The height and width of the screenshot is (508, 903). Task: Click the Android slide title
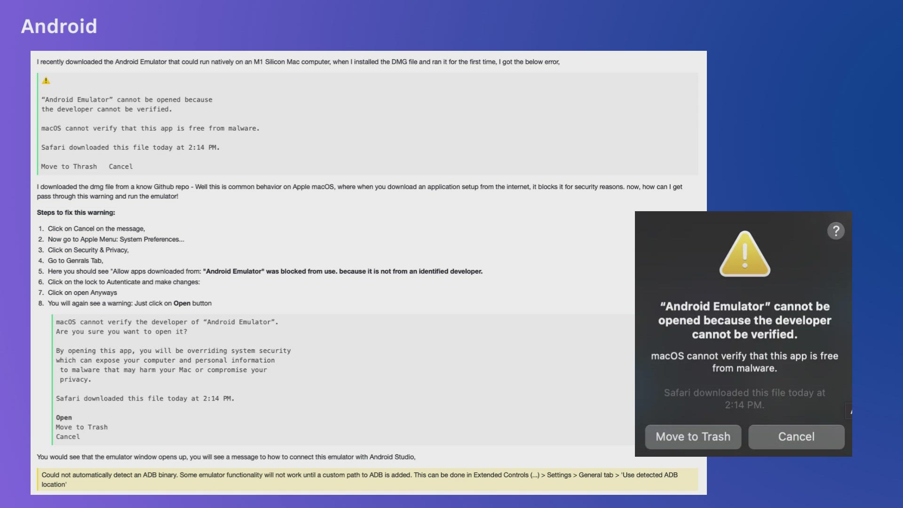click(x=59, y=26)
